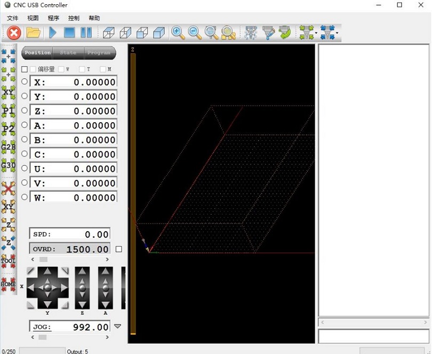Select the U axis radio button

click(x=25, y=168)
